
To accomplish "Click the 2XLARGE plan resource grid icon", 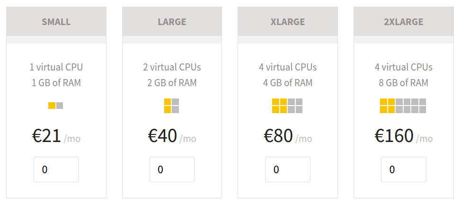I will click(403, 106).
